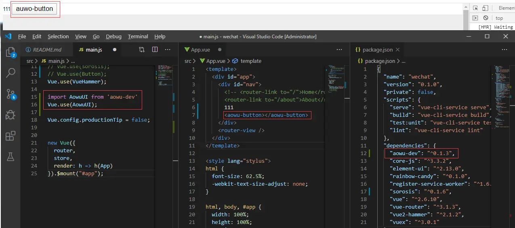Viewport: 515px width, 228px height.
Task: Toggle DevTools inspect element mode
Action: pyautogui.click(x=475, y=8)
